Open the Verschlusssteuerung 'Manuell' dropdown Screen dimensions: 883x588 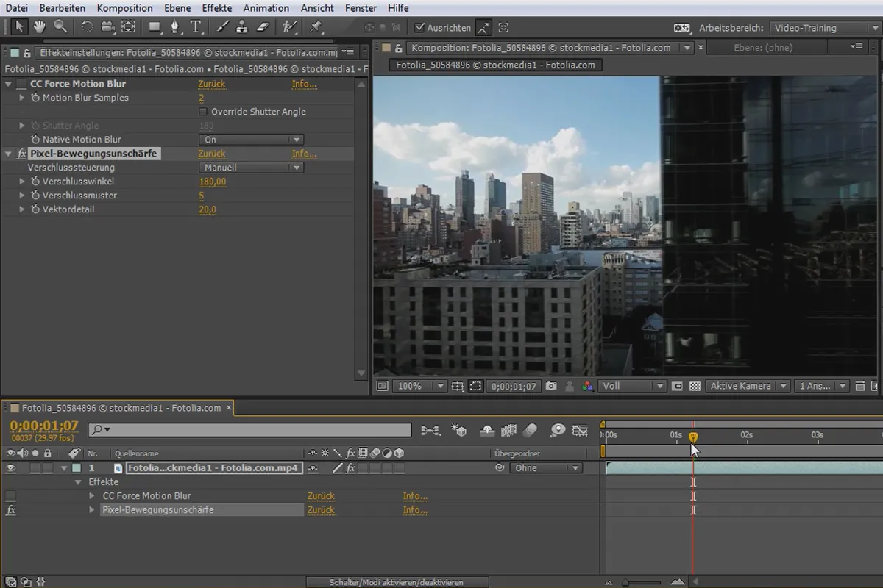[x=251, y=168]
